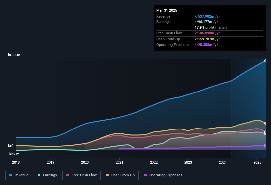271x185 pixels.
Task: Click the 2025 x-axis label
Action: point(257,162)
